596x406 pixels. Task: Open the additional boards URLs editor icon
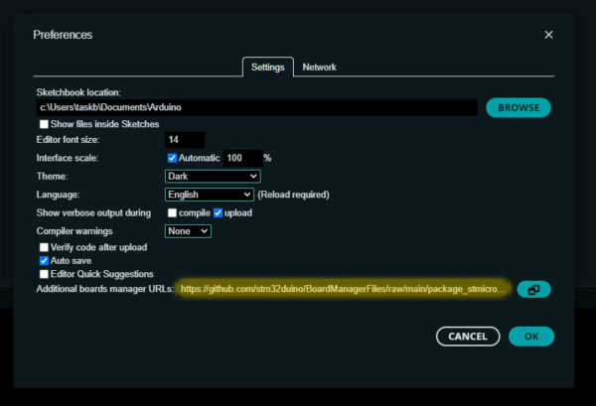point(533,290)
